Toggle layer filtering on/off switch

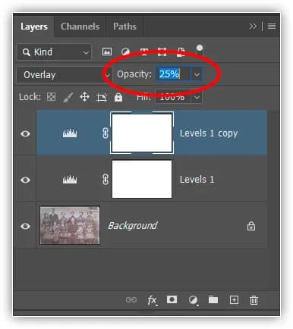point(200,49)
